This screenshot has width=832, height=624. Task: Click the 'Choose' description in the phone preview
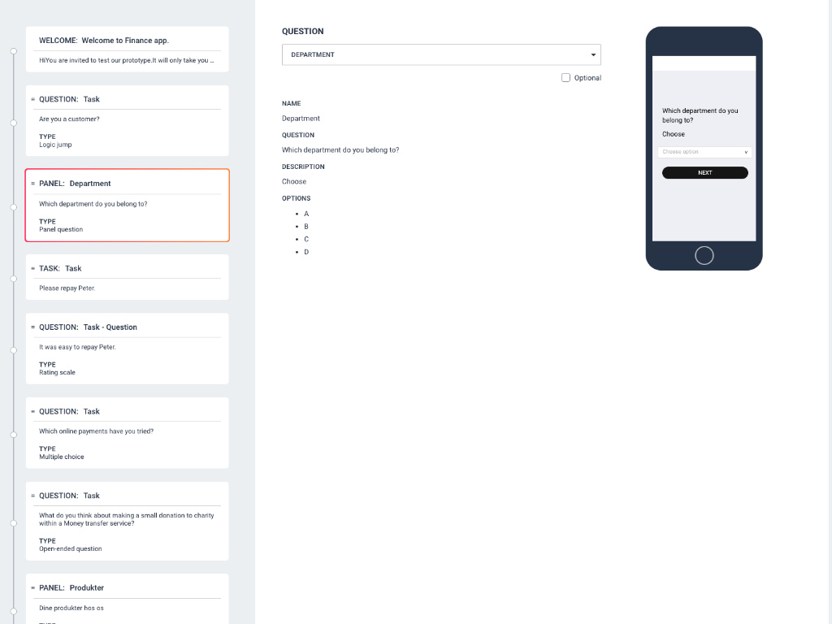click(x=674, y=134)
